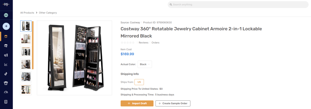Click the Orders tab link

[x=155, y=43]
